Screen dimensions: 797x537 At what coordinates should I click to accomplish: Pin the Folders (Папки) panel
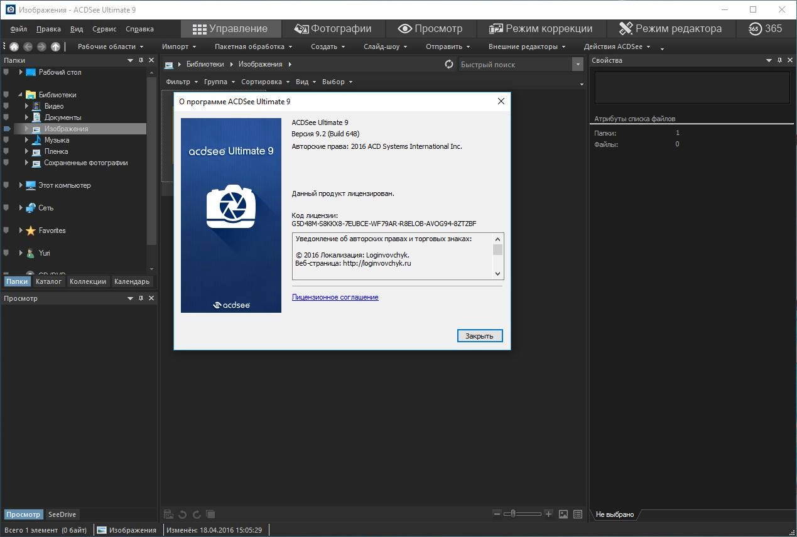(141, 60)
